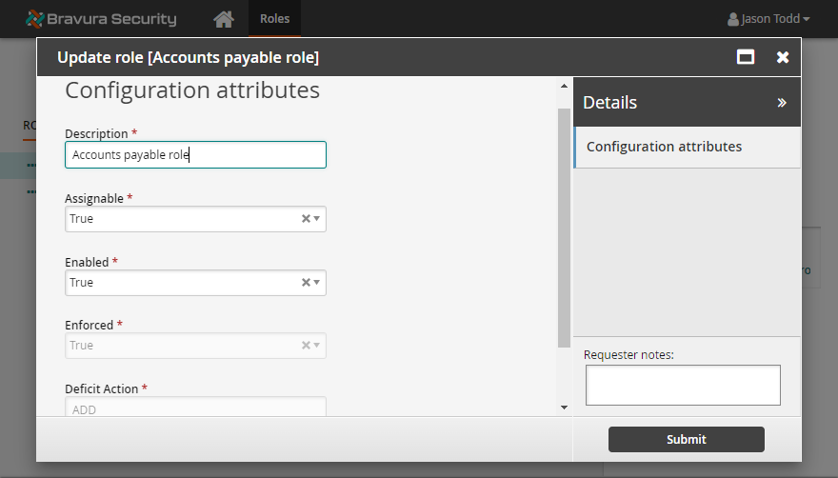The image size is (838, 478).
Task: Clear the Assignable value with X icon
Action: 306,219
